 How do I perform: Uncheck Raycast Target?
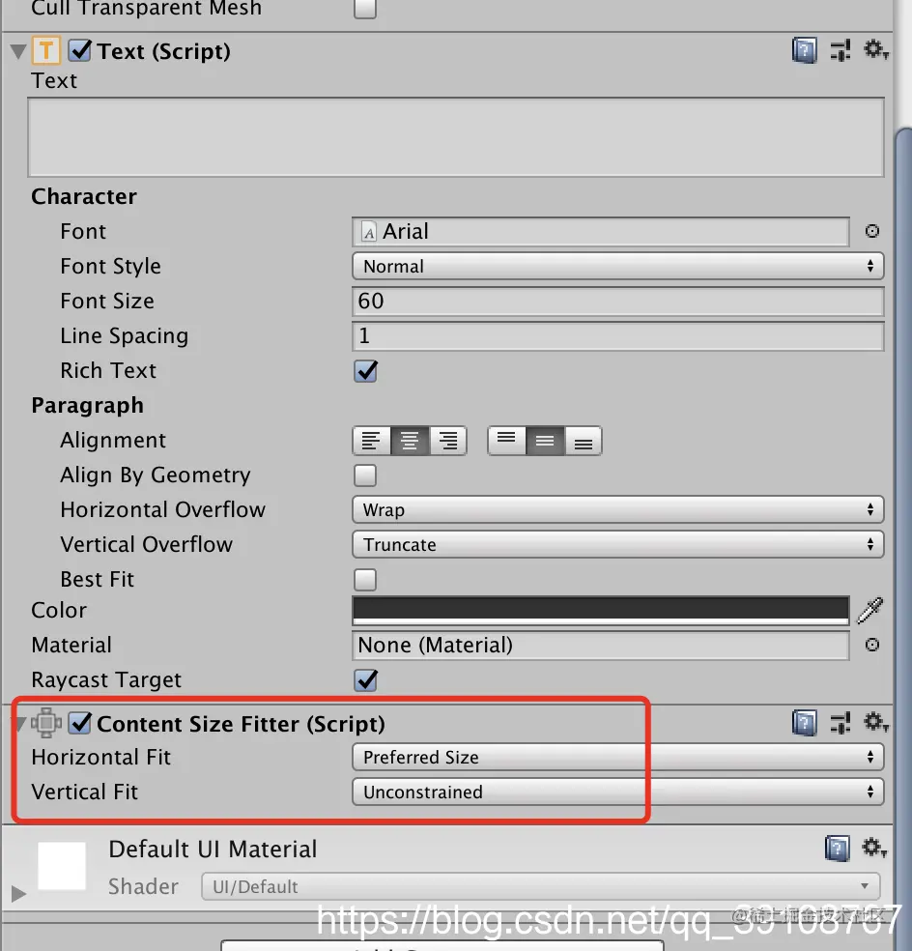click(x=364, y=679)
